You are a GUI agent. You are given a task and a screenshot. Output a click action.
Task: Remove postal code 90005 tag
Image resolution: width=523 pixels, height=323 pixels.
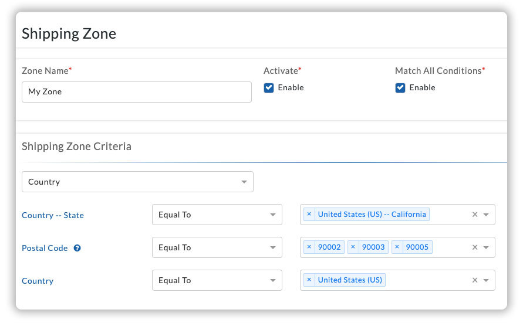click(397, 247)
